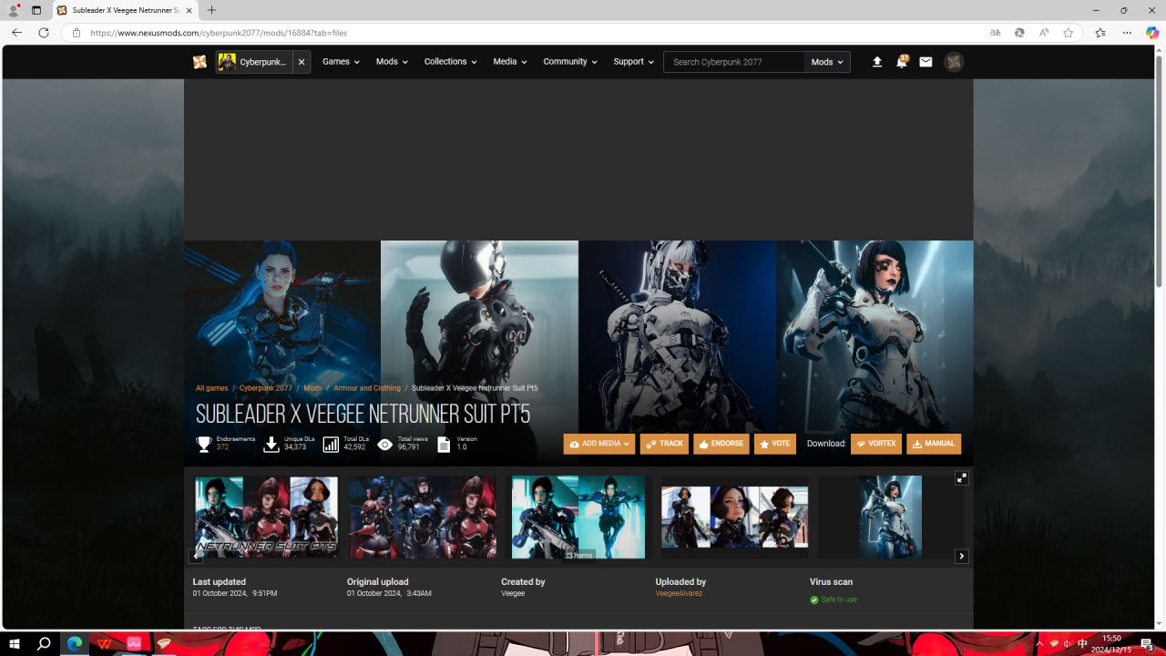This screenshot has height=656, width=1166.
Task: Start a Manual download
Action: pyautogui.click(x=934, y=444)
